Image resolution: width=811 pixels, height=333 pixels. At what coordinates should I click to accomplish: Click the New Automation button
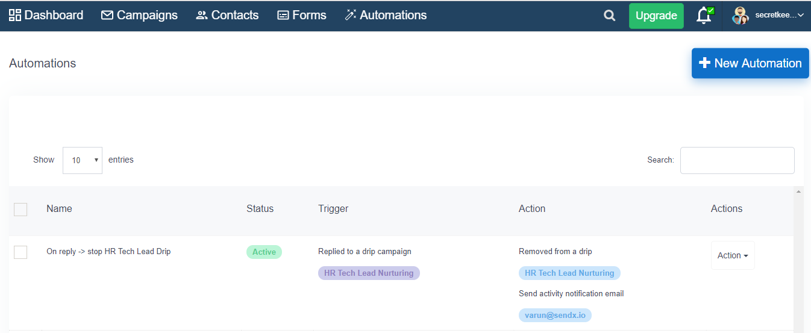tap(750, 63)
